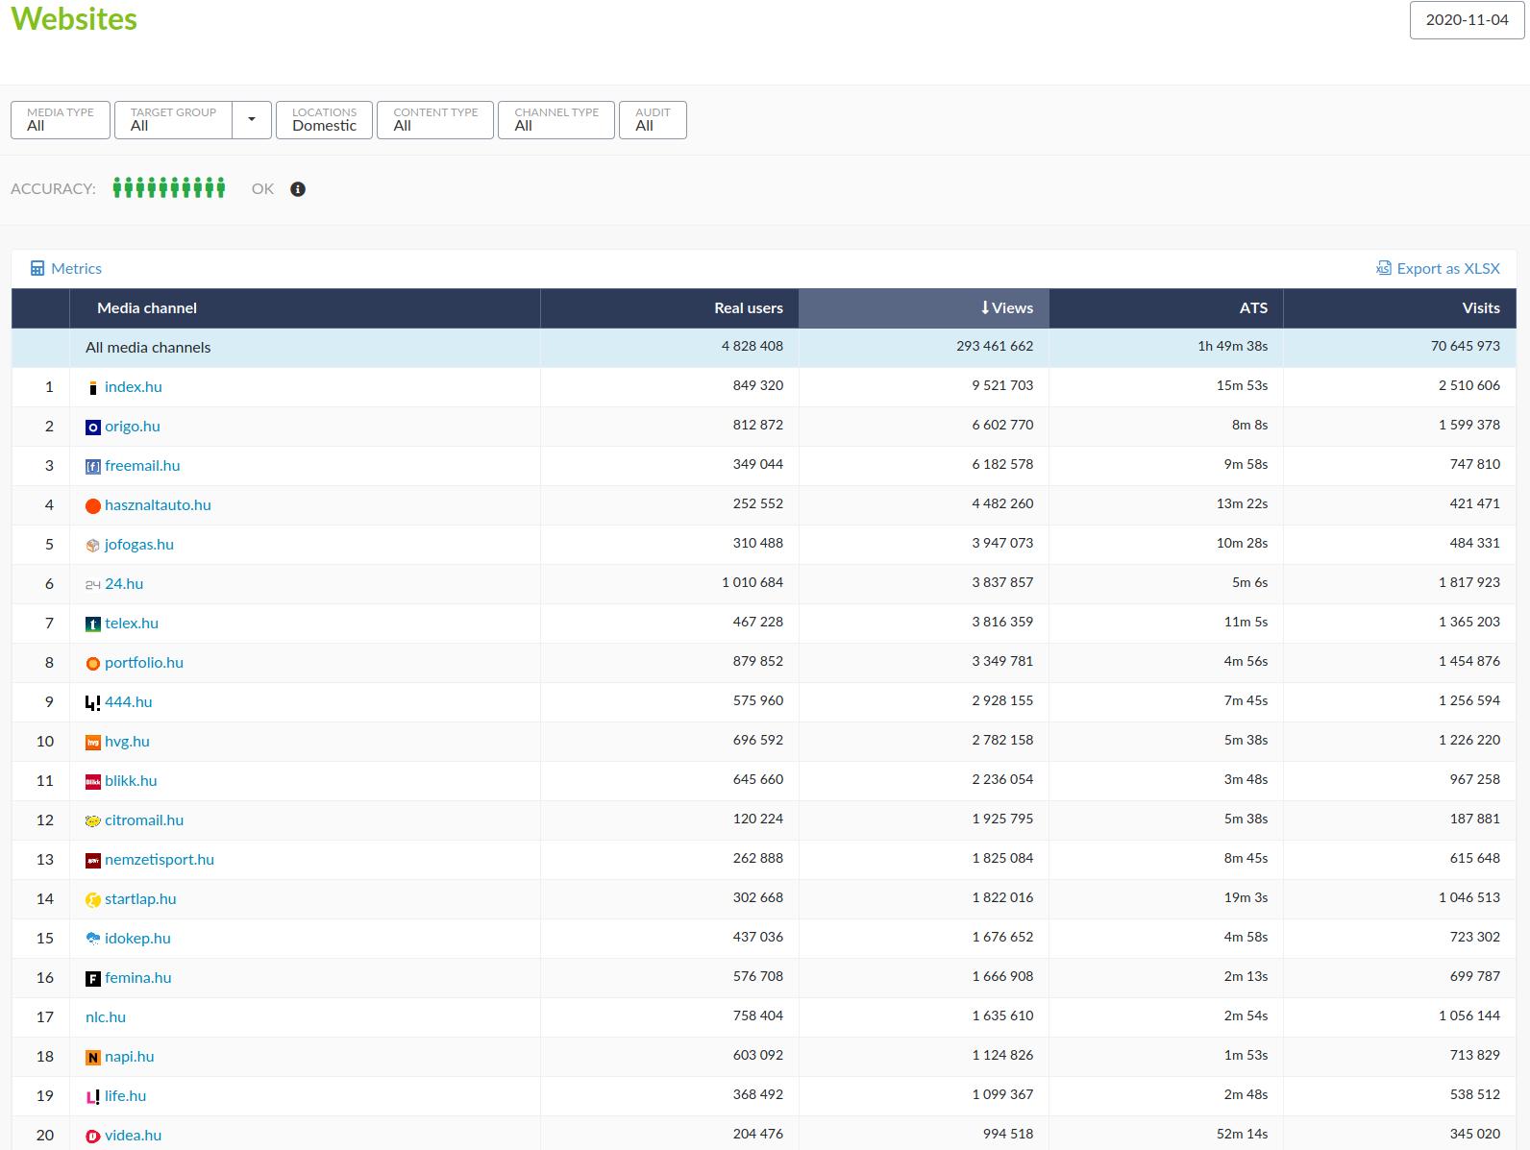The width and height of the screenshot is (1530, 1150).
Task: Export table as XLSX
Action: click(1438, 269)
